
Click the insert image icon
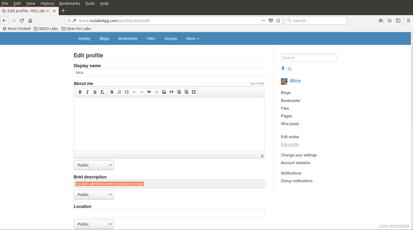coord(164,92)
